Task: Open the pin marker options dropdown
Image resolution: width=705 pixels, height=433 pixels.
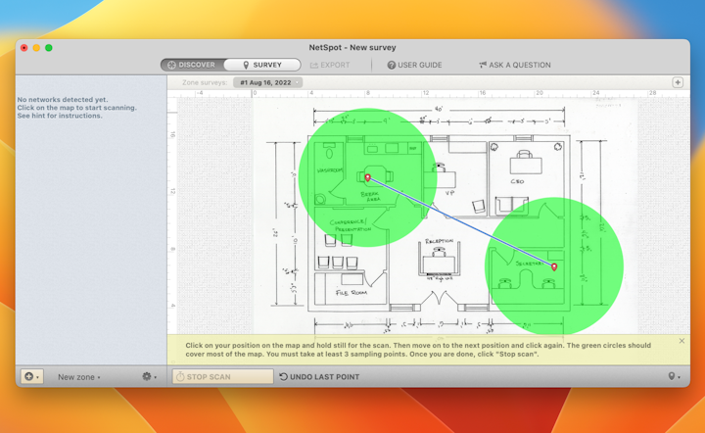Action: point(674,376)
